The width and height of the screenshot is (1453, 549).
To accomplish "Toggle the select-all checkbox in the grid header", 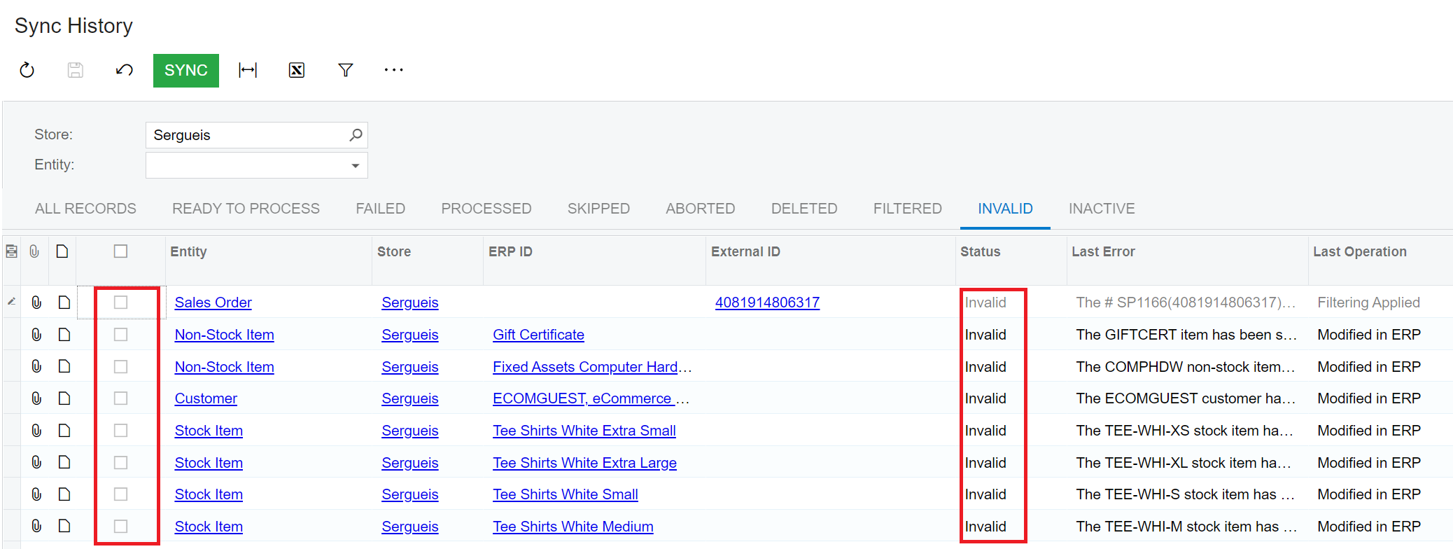I will click(x=120, y=251).
